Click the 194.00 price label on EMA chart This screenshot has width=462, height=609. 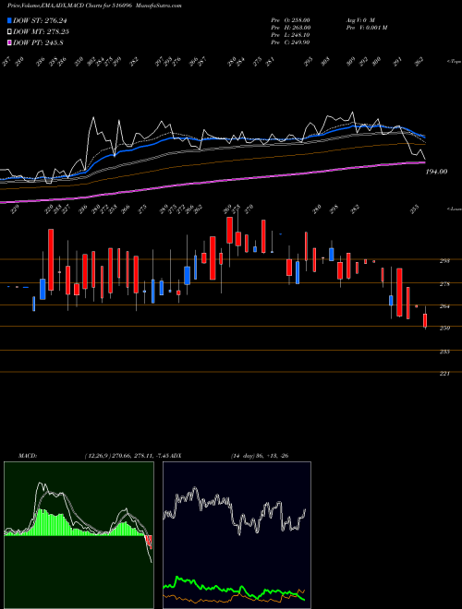(x=436, y=172)
